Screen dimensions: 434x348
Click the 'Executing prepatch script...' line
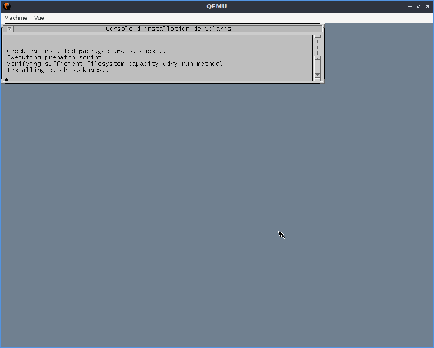coord(60,57)
